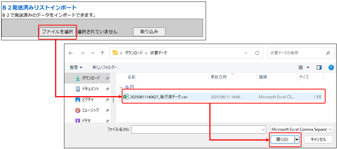
Task: Toggle the preview pane icon
Action: pyautogui.click(x=319, y=68)
